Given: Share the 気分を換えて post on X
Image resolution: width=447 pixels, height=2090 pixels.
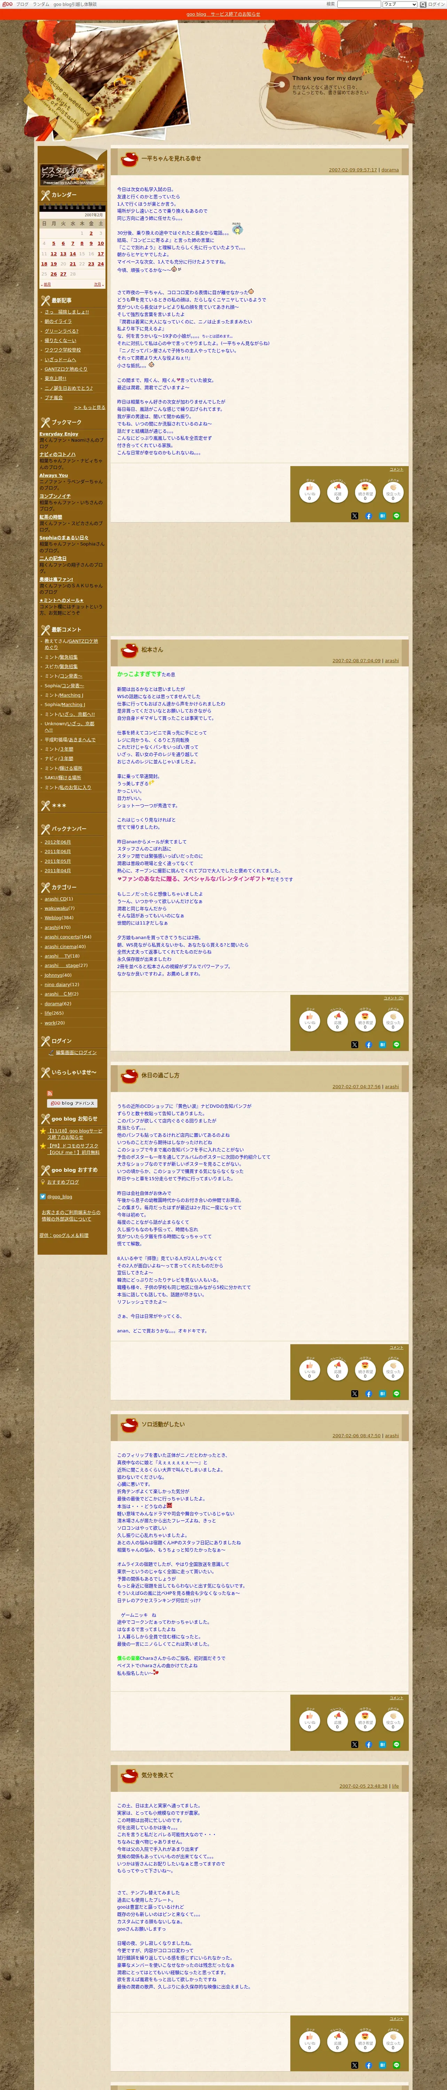Looking at the screenshot, I should (x=354, y=2066).
